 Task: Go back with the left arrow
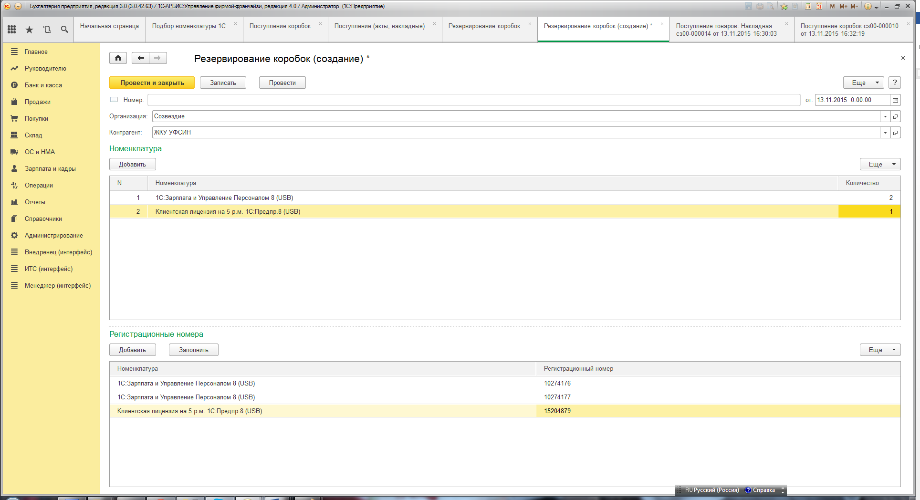(140, 58)
